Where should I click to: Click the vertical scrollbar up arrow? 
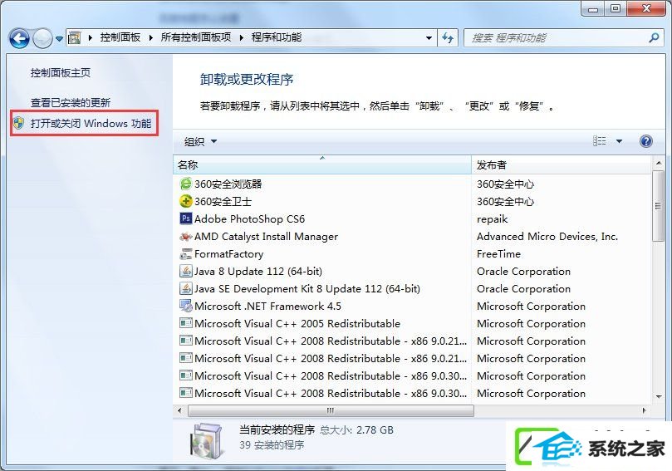(x=658, y=164)
